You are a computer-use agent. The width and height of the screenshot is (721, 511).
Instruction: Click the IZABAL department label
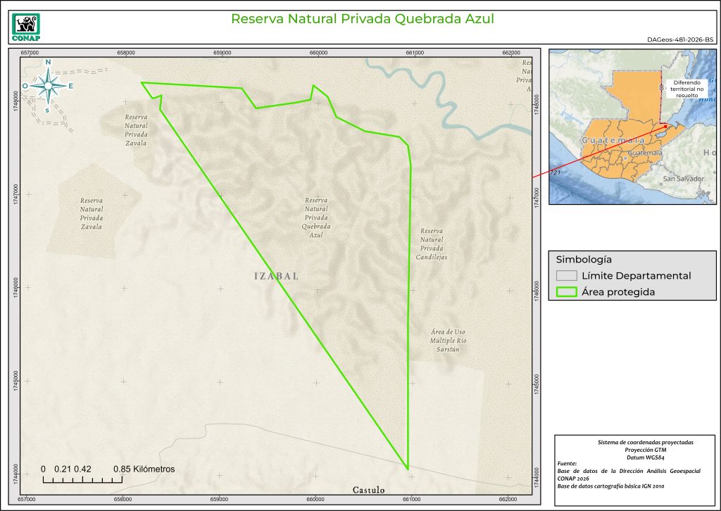pyautogui.click(x=276, y=277)
